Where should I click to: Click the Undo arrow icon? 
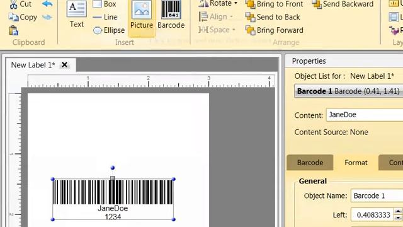click(x=47, y=4)
